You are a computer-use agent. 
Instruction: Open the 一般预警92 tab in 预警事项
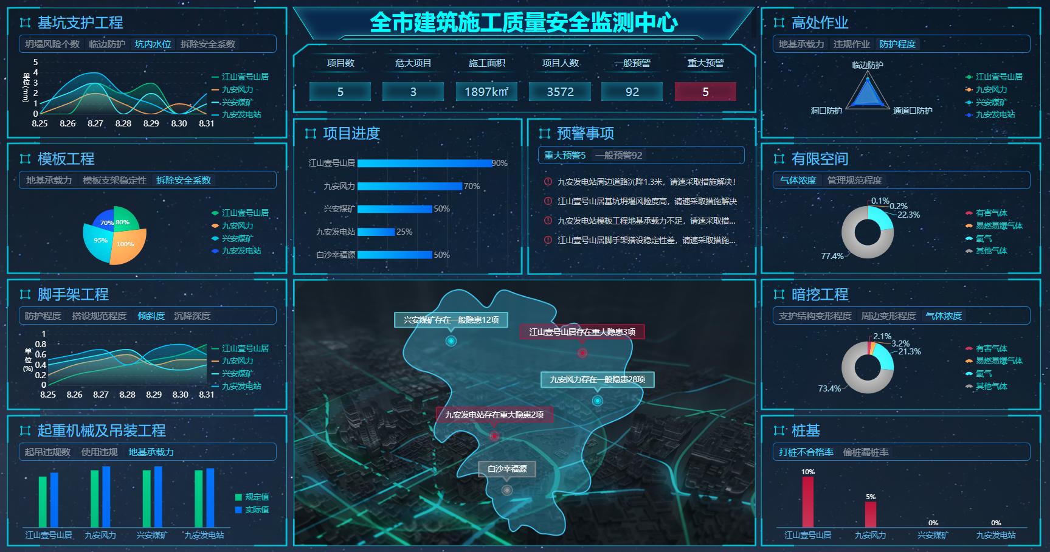618,156
